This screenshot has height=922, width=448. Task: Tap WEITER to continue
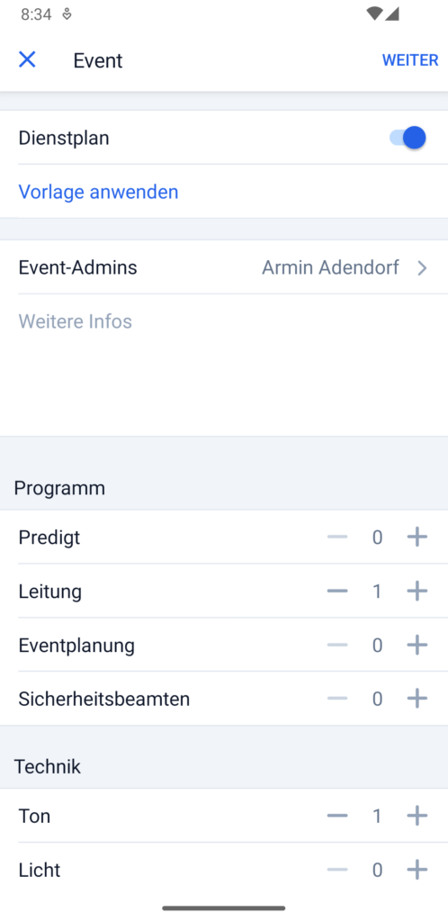pos(410,60)
